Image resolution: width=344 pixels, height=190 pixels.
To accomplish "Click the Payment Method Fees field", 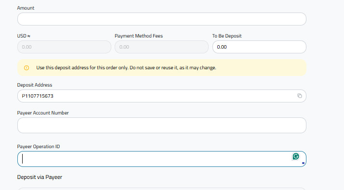I will click(x=161, y=47).
